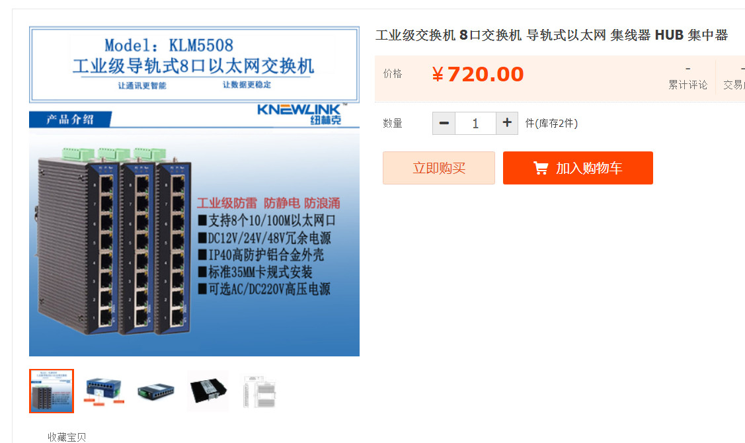Click the quantity input field
Image resolution: width=745 pixels, height=443 pixels.
pos(475,124)
